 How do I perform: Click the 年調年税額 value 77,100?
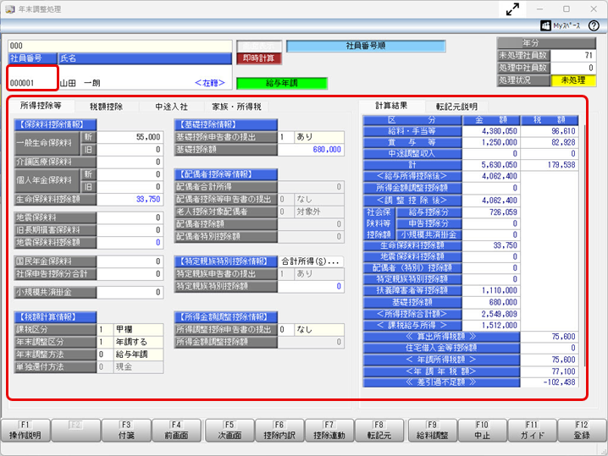click(x=550, y=371)
